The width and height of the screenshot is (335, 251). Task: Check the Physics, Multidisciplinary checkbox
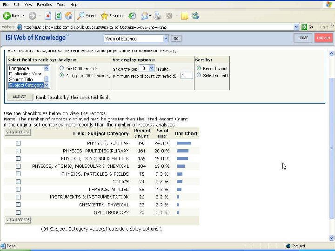pyautogui.click(x=18, y=151)
